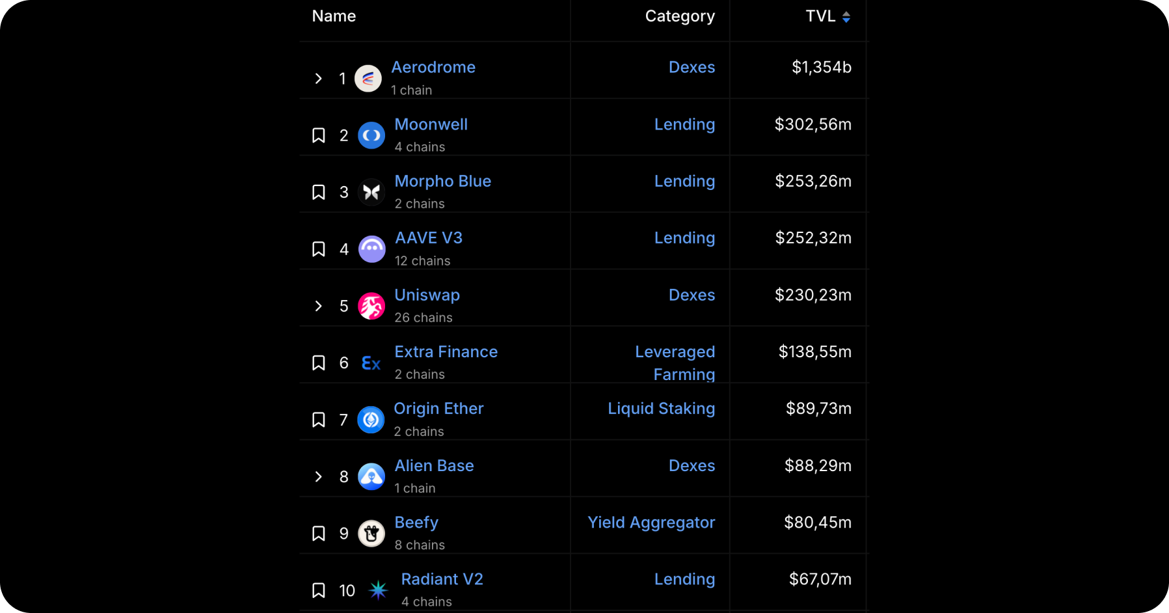1169x613 pixels.
Task: Click the Moonwell blue logo icon
Action: [371, 135]
